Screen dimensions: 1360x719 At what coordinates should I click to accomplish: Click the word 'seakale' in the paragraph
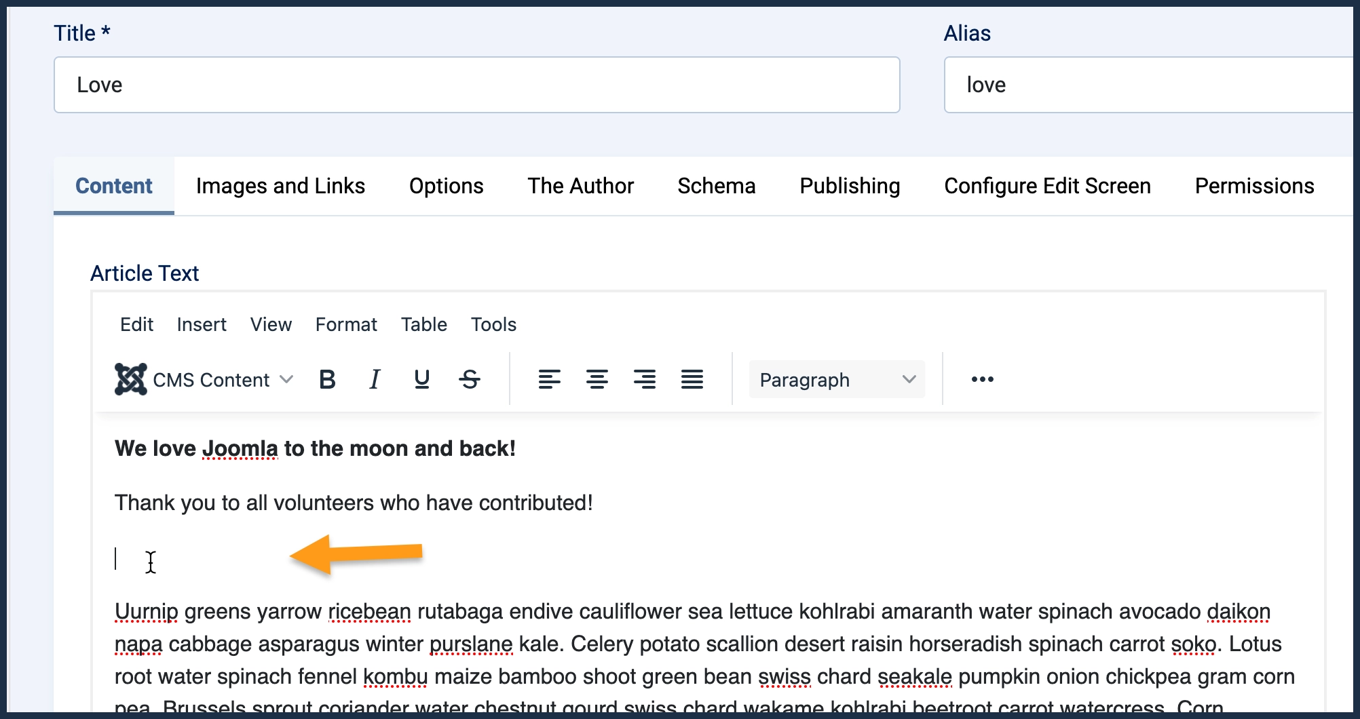914,677
